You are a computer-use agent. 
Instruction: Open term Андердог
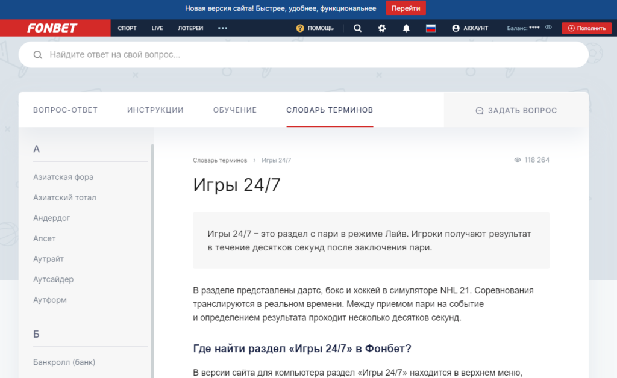pyautogui.click(x=52, y=218)
